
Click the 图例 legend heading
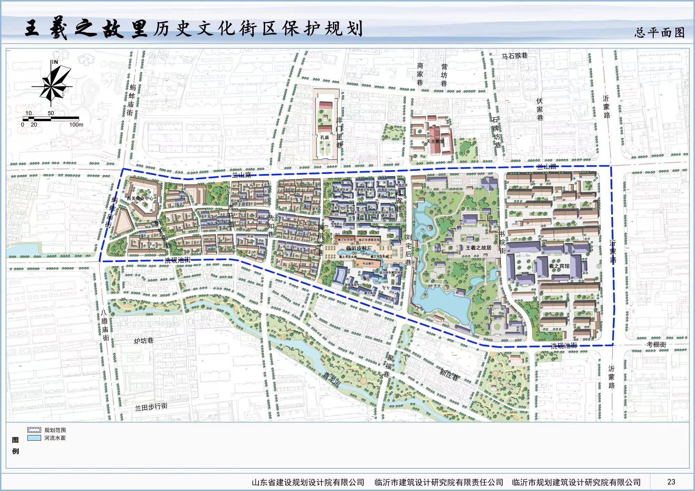tap(16, 446)
